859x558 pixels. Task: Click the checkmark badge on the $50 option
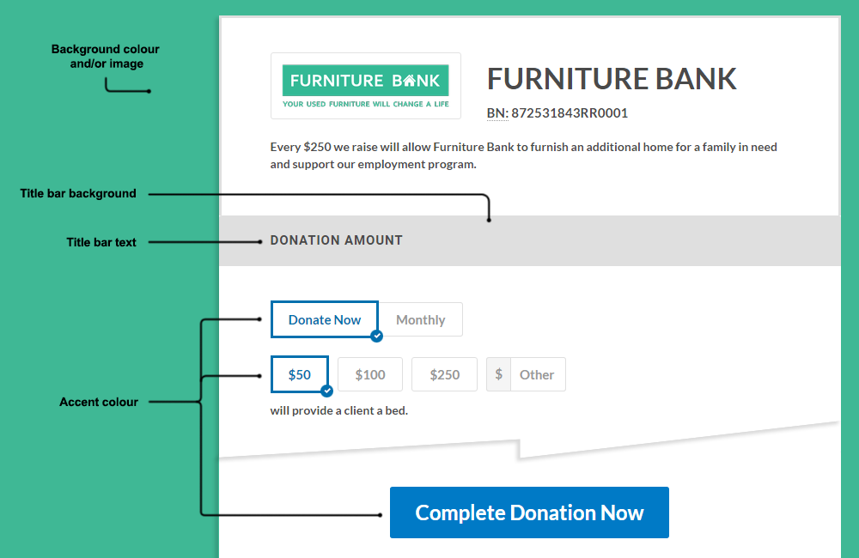[326, 391]
